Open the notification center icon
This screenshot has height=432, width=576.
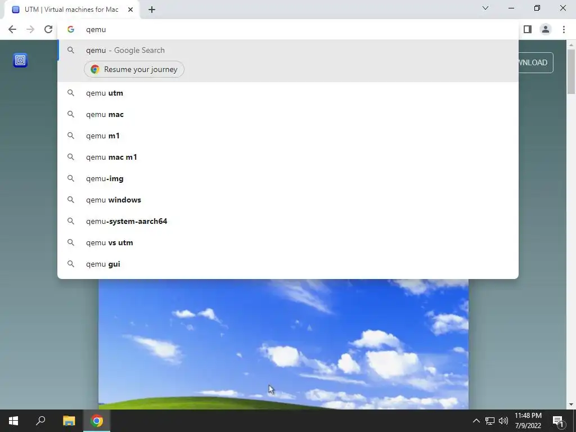558,421
